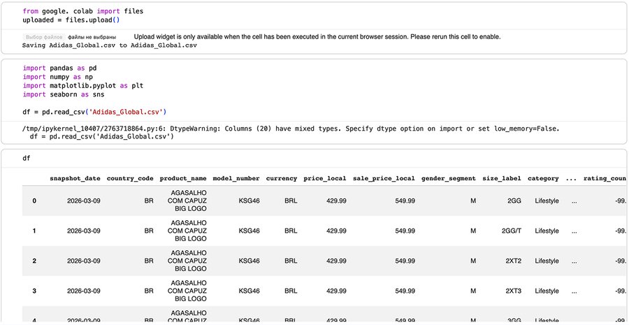This screenshot has width=629, height=325.
Task: Click the '549.99' sale price in row 0
Action: tap(405, 201)
